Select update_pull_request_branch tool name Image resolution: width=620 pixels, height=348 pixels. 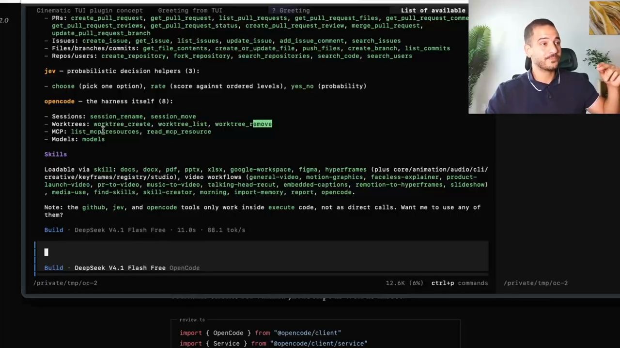tap(101, 33)
